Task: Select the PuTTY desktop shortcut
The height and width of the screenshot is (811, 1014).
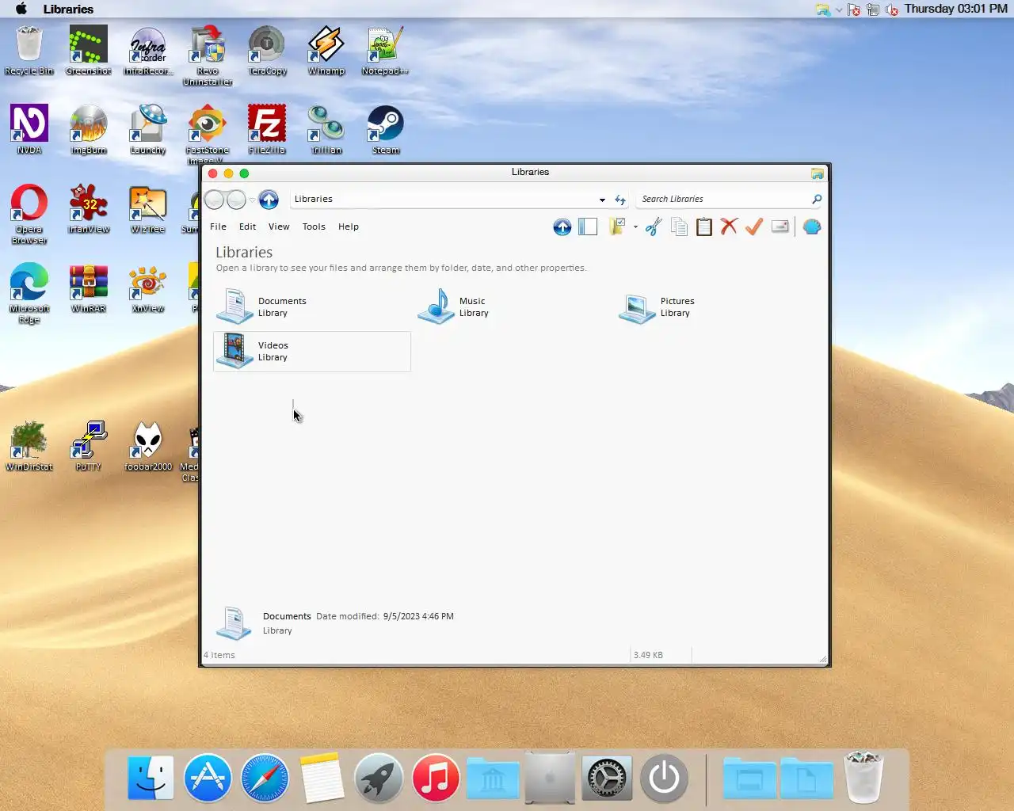Action: [x=89, y=446]
